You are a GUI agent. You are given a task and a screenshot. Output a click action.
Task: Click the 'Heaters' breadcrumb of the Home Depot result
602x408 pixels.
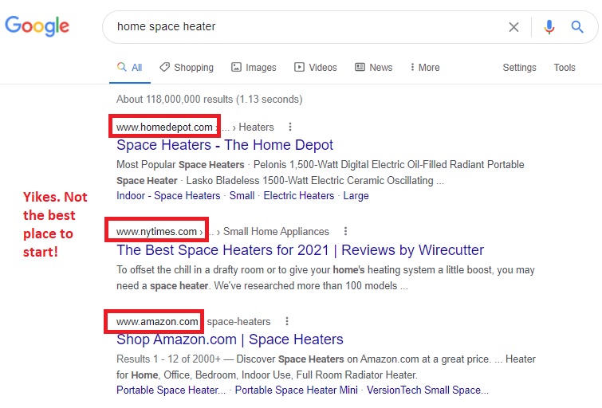point(256,127)
